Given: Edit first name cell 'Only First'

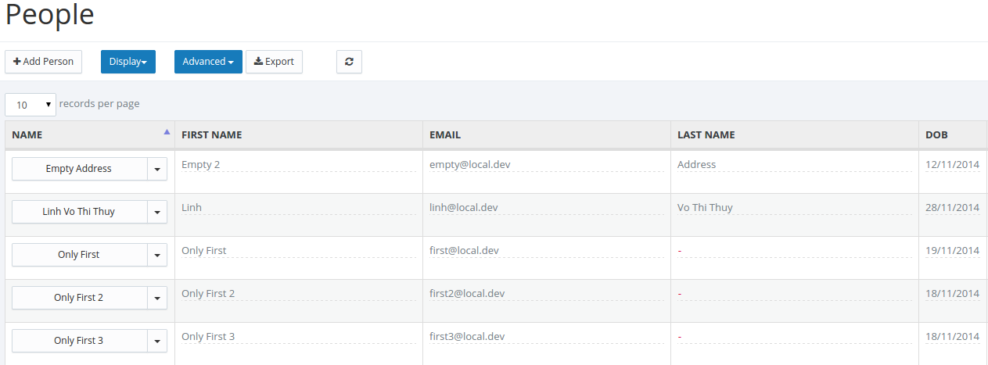Looking at the screenshot, I should pos(298,251).
